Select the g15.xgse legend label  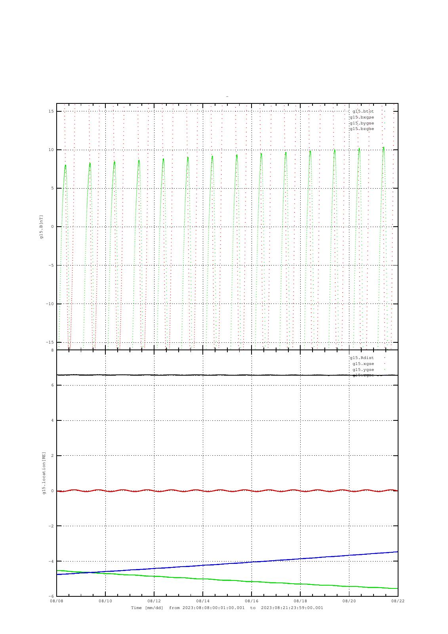coord(363,364)
